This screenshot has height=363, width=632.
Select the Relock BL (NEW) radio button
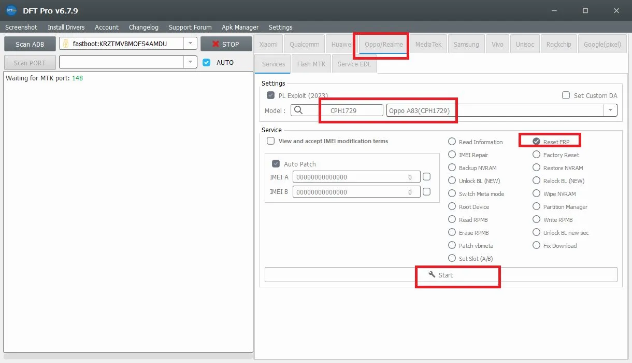537,180
